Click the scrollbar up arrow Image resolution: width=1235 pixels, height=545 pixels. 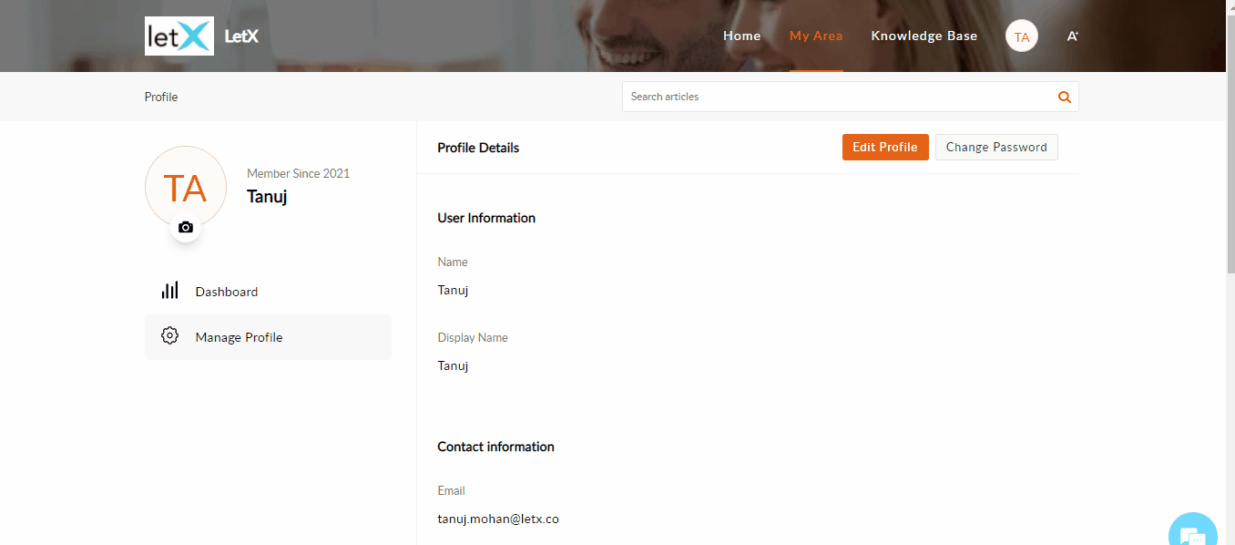1230,5
